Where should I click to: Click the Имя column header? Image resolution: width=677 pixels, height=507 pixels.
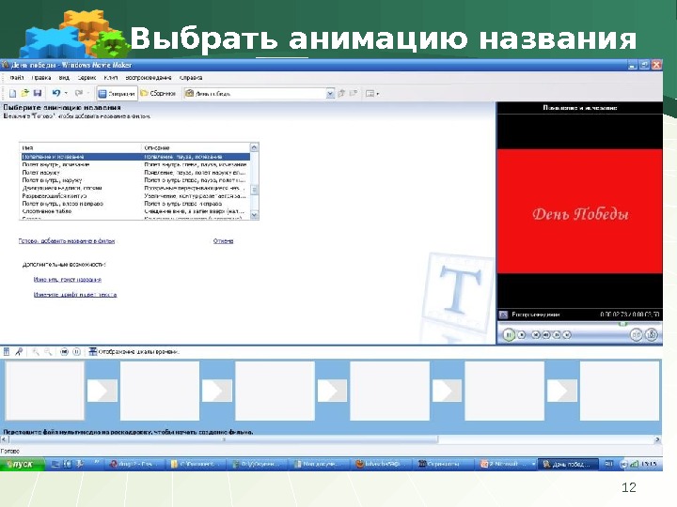point(81,148)
